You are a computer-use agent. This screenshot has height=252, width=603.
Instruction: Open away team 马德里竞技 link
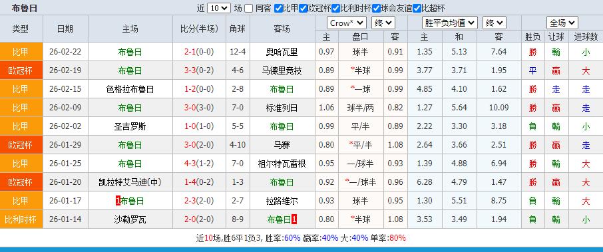pyautogui.click(x=282, y=70)
